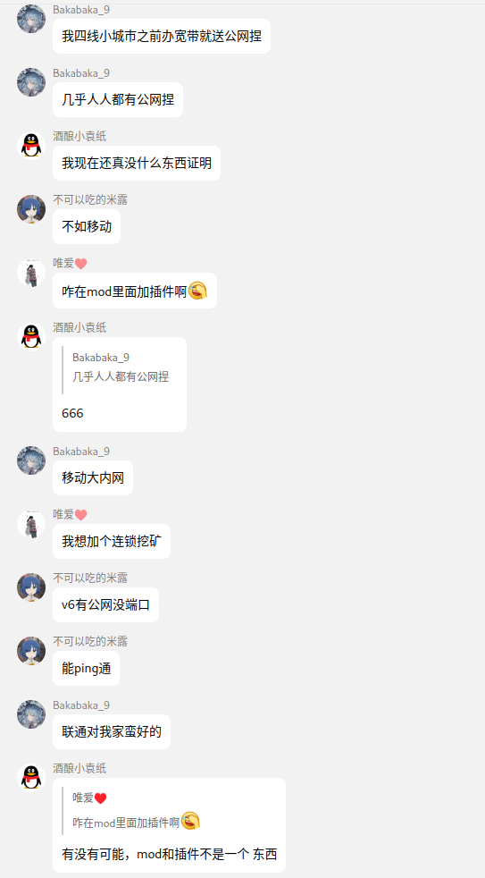Click the username 酒酿小袁纸 above the 666 reply
Screen dimensions: 485x878
(x=79, y=327)
